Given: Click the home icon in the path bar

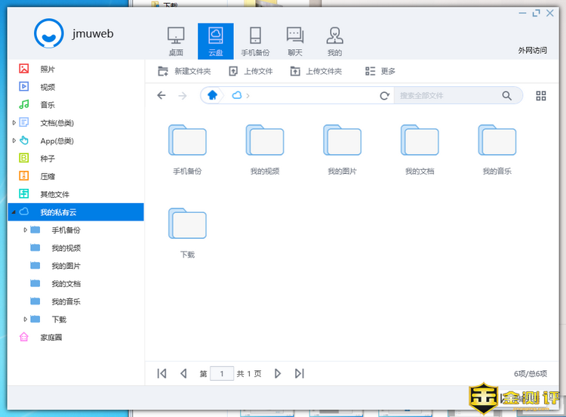Looking at the screenshot, I should coord(213,95).
